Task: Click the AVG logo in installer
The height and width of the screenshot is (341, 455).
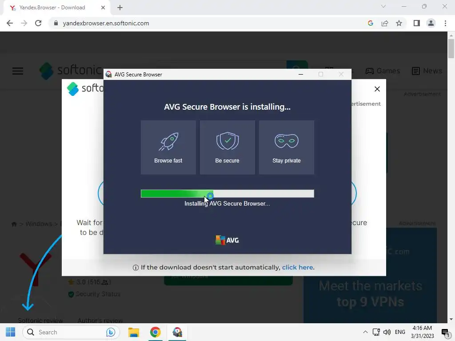Action: (227, 240)
